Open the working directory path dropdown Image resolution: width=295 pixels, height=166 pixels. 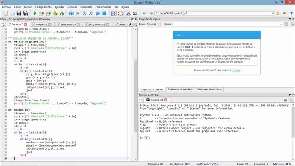273,13
